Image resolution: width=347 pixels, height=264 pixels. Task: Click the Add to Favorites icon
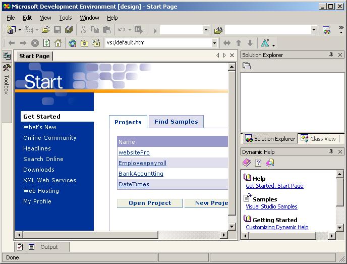click(96, 43)
